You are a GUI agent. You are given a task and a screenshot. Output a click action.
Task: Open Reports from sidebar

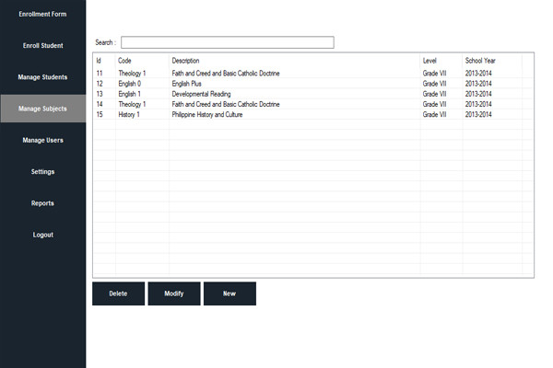click(42, 203)
